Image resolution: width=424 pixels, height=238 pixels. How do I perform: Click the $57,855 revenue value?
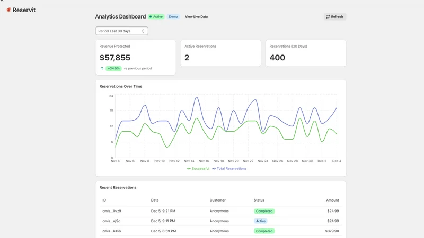115,58
